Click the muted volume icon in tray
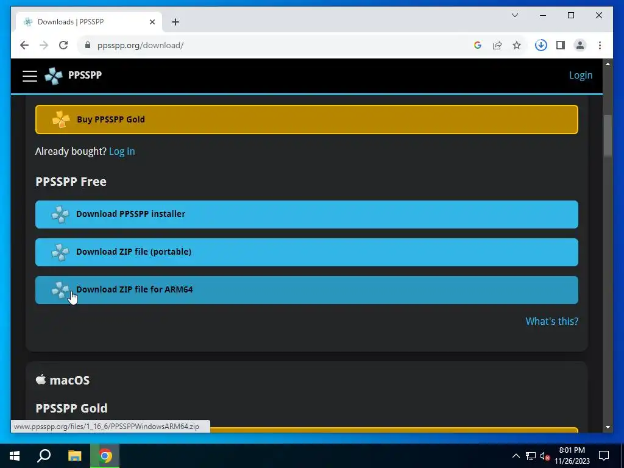Image resolution: width=624 pixels, height=468 pixels. [545, 456]
